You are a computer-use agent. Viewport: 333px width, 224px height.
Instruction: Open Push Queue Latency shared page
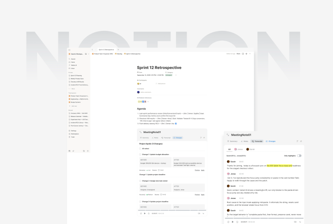(x=79, y=126)
